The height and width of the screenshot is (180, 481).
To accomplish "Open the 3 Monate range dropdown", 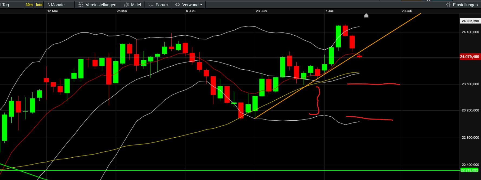I will (x=59, y=5).
